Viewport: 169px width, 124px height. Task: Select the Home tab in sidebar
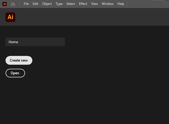click(x=35, y=42)
